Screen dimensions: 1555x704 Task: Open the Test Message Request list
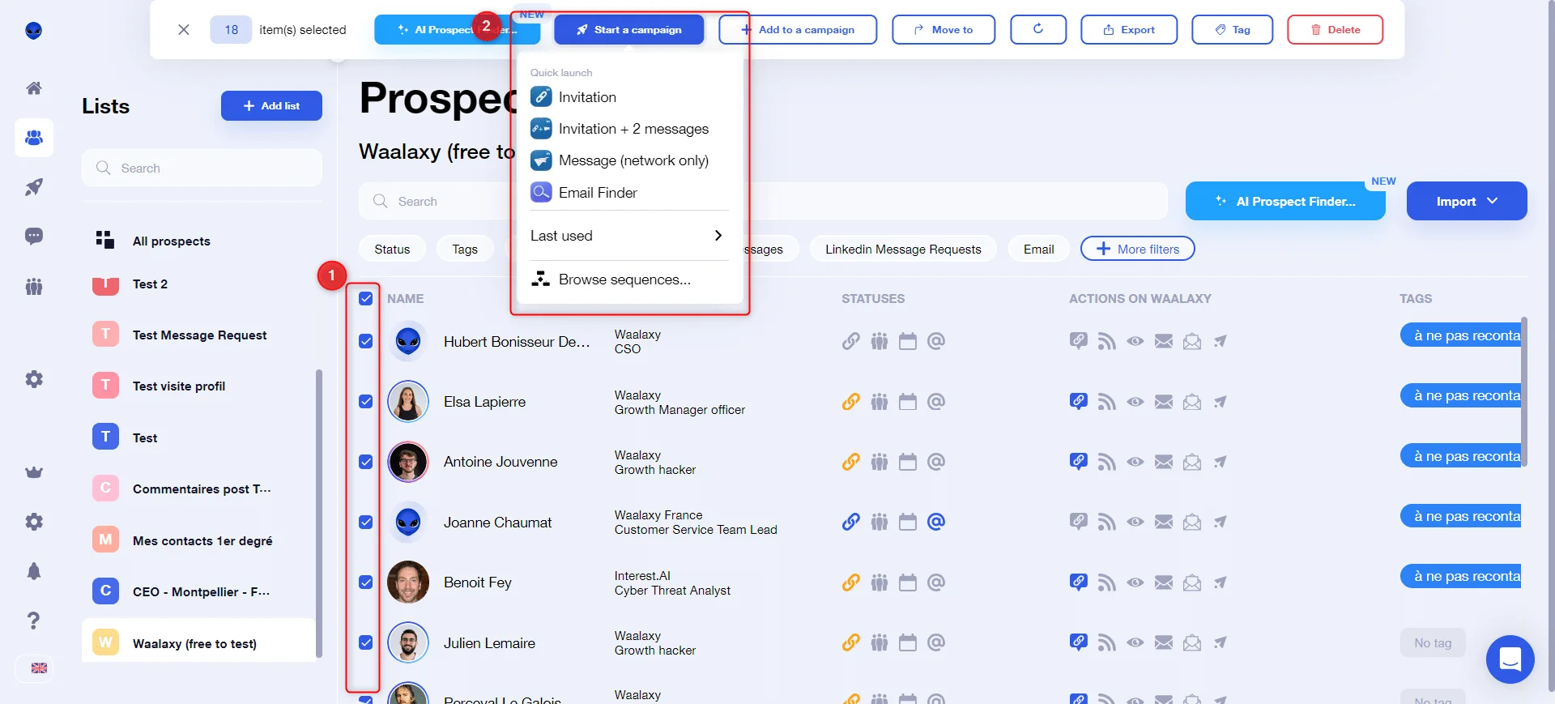198,335
